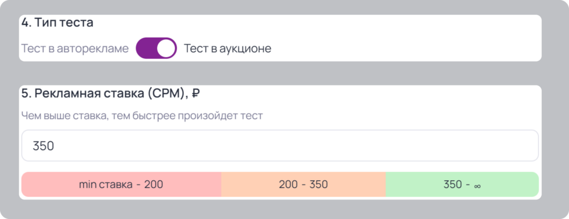Screen dimensions: 569x219
Task: Click the '4. Тип теста' heading
Action: 57,22
